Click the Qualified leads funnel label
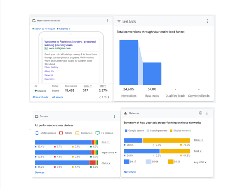The image size is (247, 188). click(x=175, y=96)
